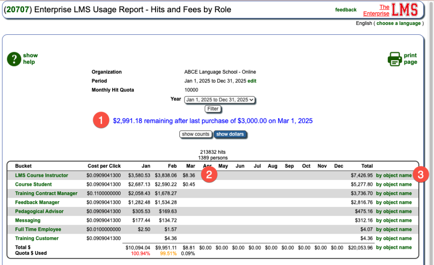Select the $2,687.13 Jan cell
Image resolution: width=434 pixels, height=265 pixels.
(139, 184)
